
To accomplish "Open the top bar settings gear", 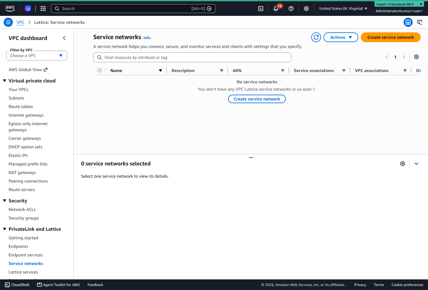I will point(306,9).
